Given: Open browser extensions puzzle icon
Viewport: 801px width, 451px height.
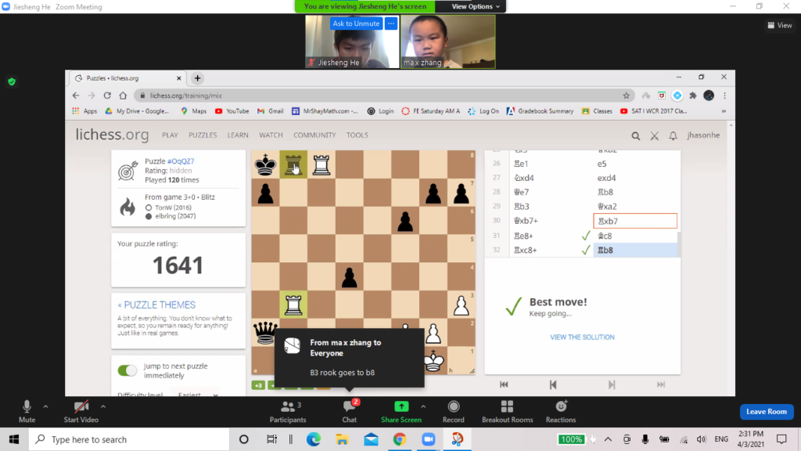Looking at the screenshot, I should pyautogui.click(x=693, y=96).
